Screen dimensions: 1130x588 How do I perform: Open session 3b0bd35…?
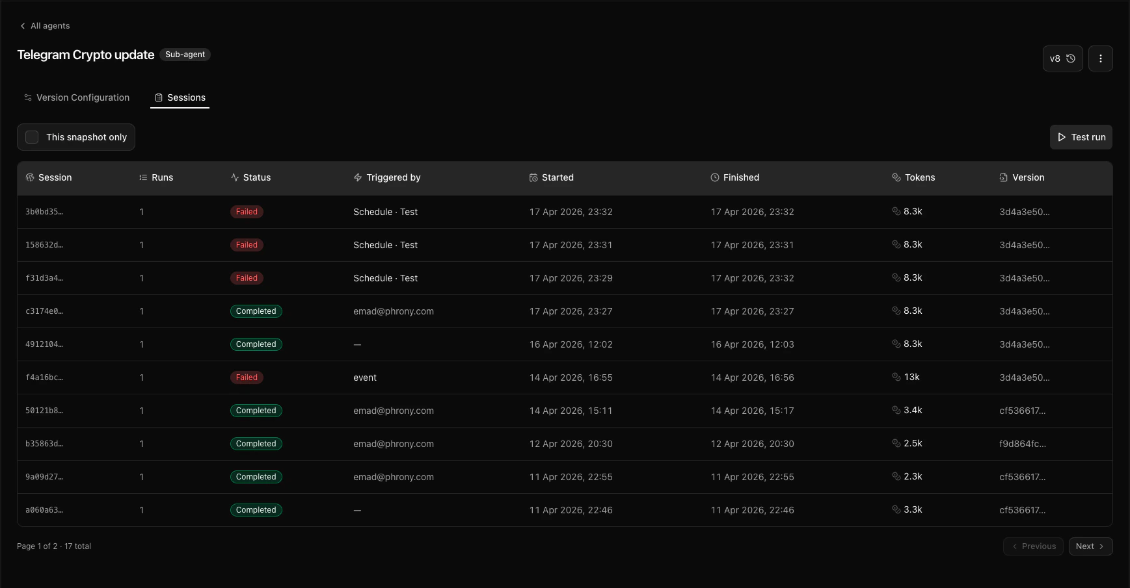pos(44,212)
